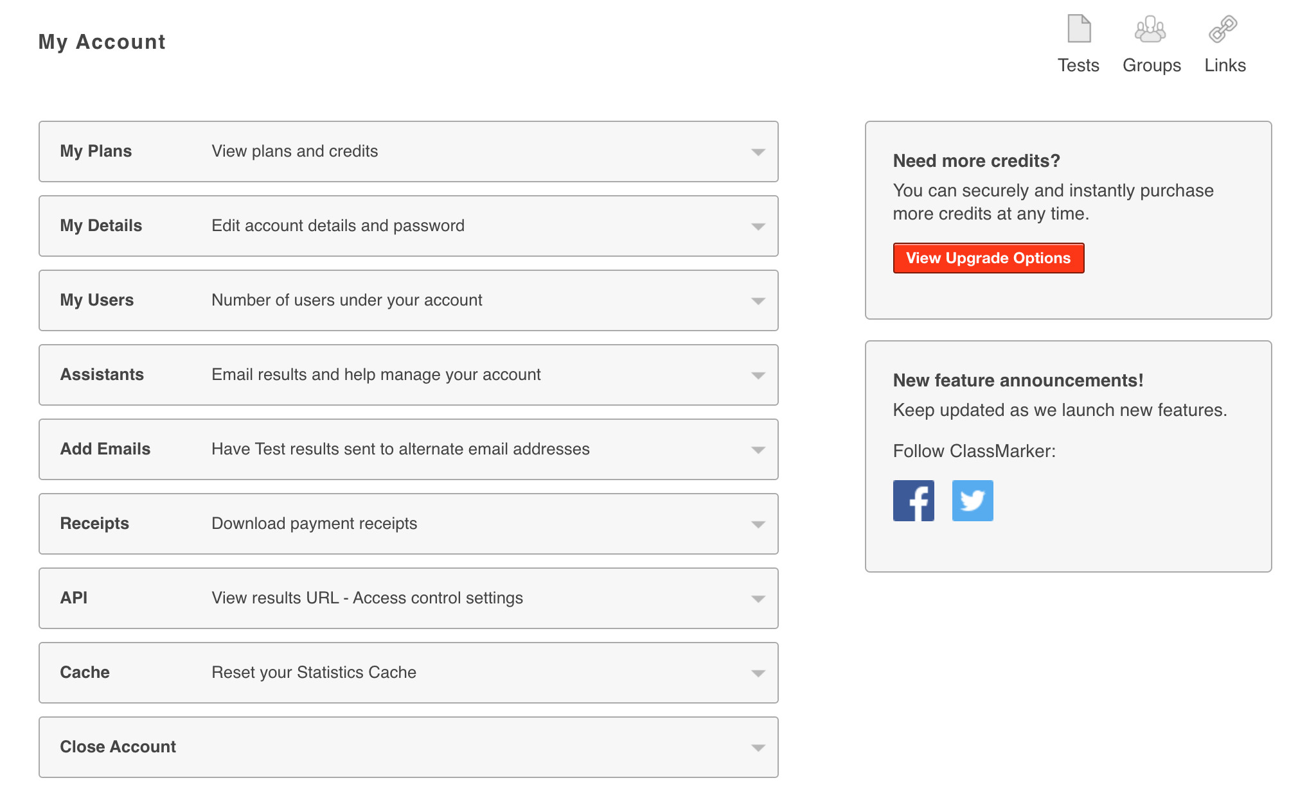Open the Links chain icon
Screen dimensions: 1307x787
[1223, 29]
